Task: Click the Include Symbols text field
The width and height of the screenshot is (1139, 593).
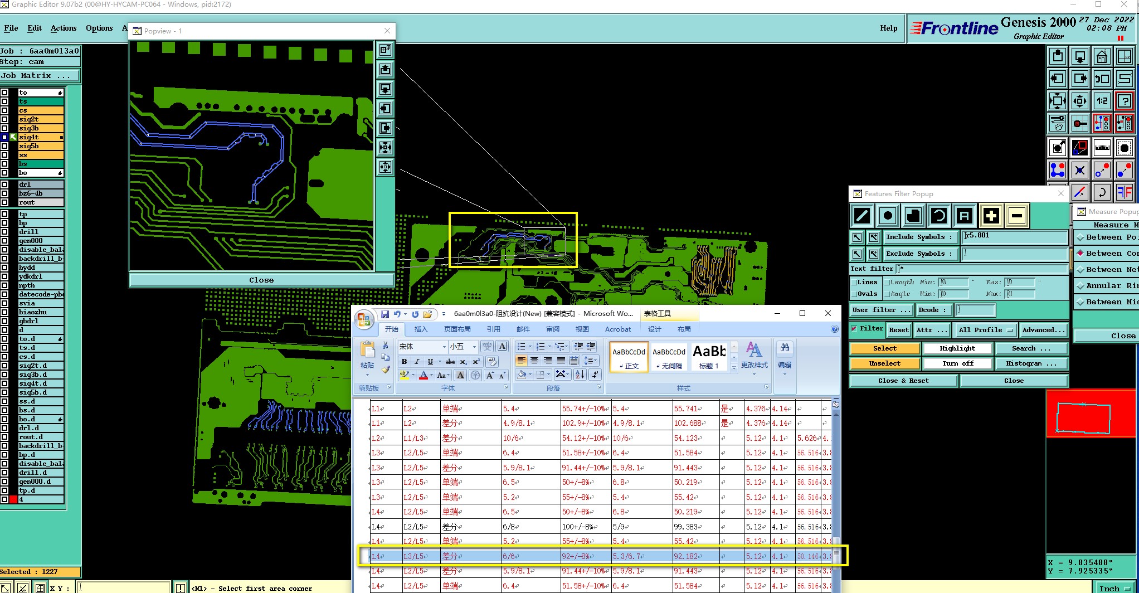Action: coord(1014,236)
